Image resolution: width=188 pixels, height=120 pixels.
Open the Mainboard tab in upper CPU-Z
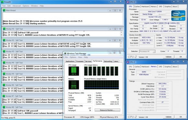click(145, 6)
